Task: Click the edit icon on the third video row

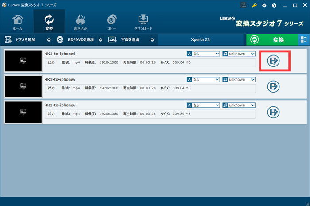Action: point(274,112)
